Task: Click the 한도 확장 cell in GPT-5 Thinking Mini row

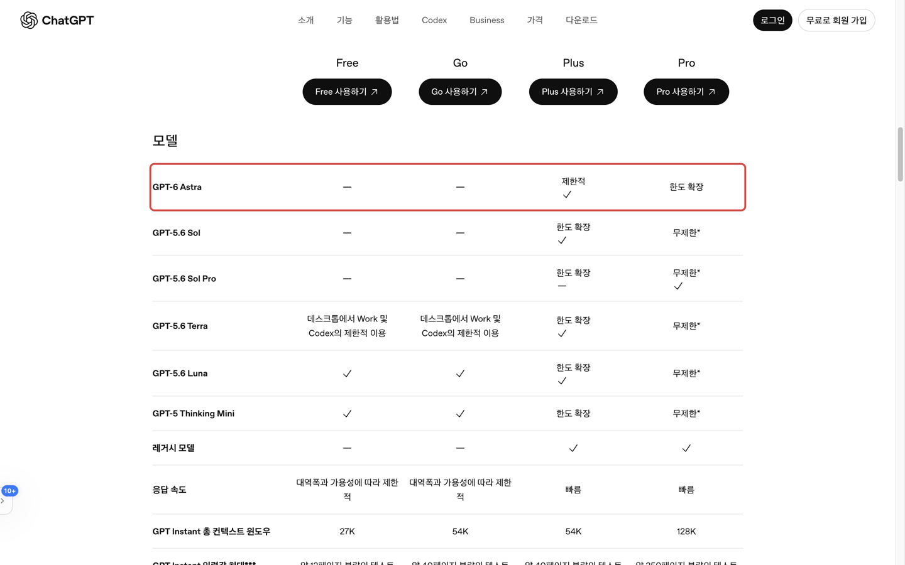Action: tap(573, 414)
